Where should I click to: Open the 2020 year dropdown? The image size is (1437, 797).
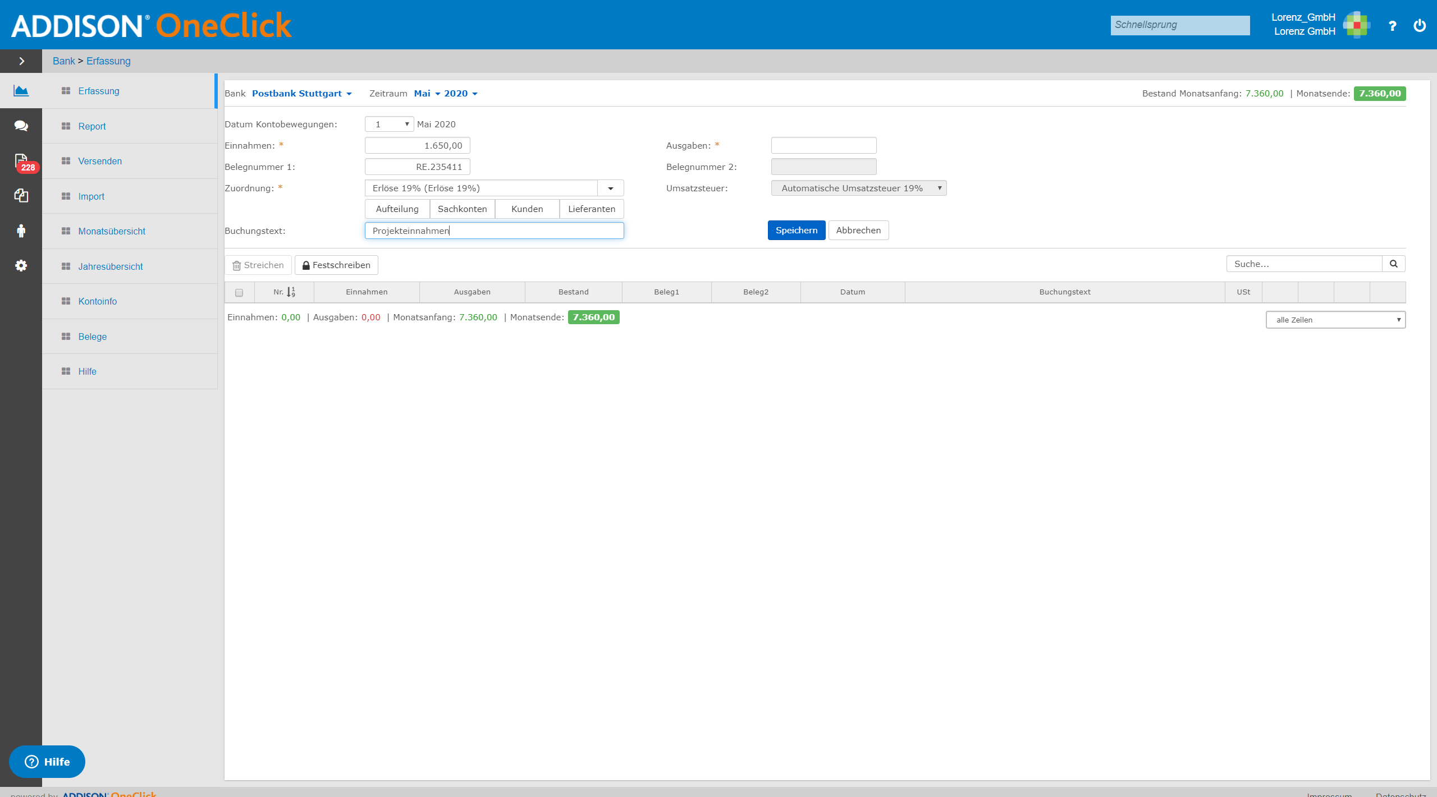click(461, 94)
